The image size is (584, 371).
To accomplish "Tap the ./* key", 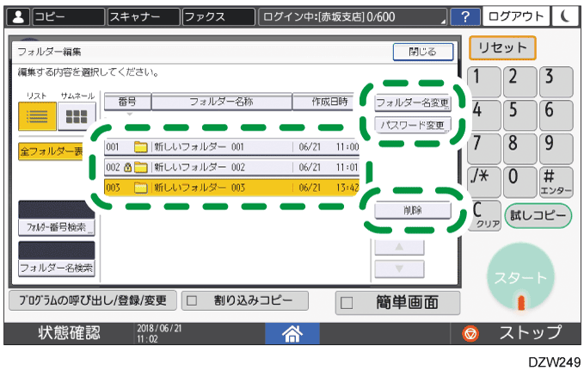I will [484, 182].
